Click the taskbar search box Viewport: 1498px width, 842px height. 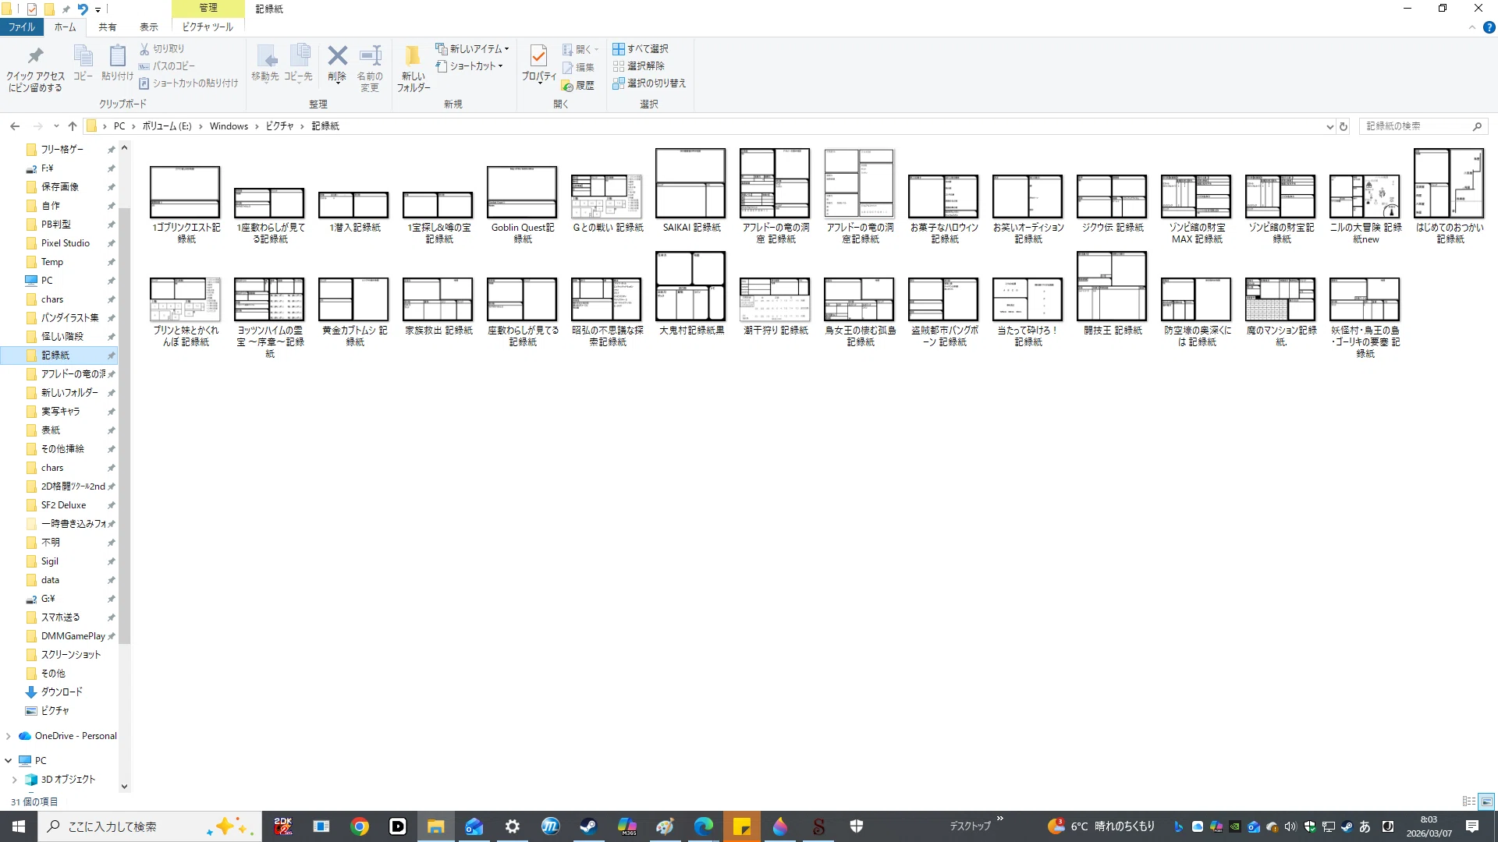point(148,826)
